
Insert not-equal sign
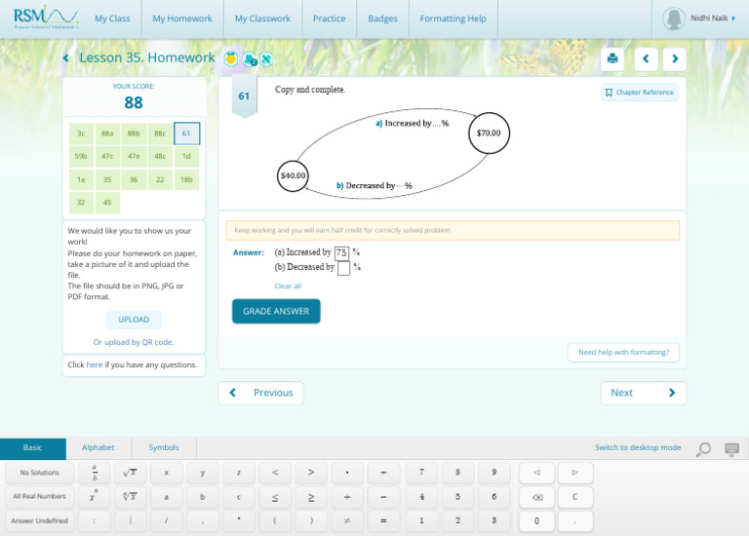tap(347, 520)
